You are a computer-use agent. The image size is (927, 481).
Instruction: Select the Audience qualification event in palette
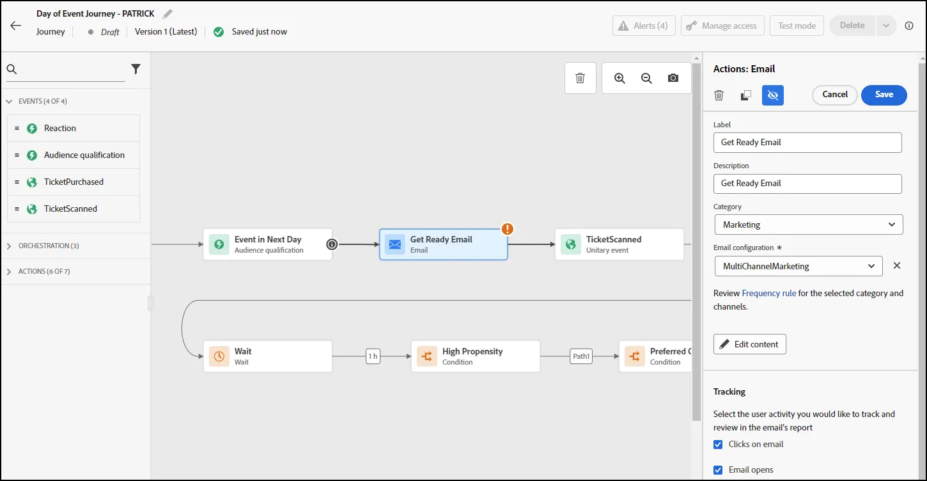tap(74, 155)
